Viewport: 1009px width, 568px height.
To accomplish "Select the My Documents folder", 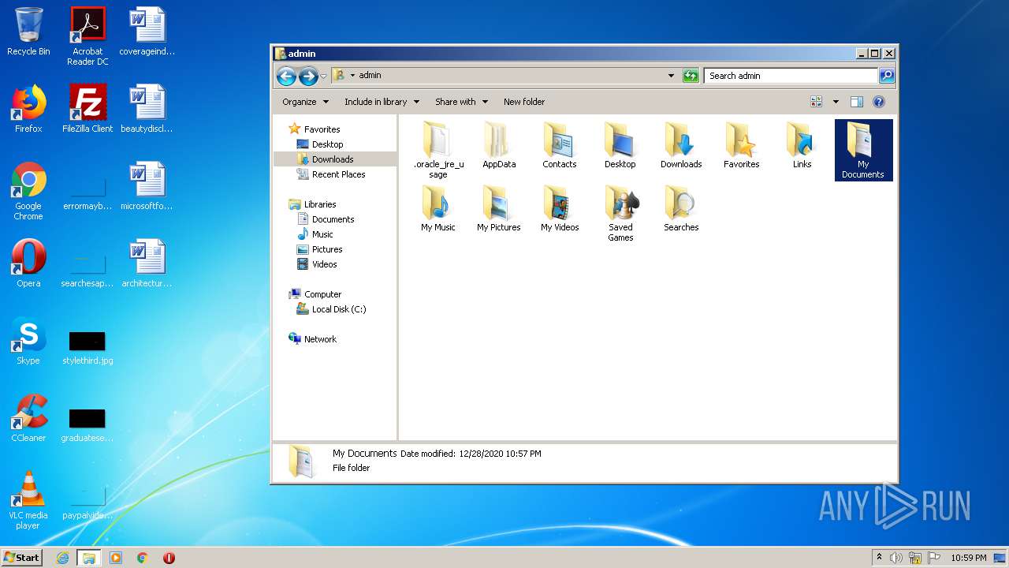I will 863,150.
